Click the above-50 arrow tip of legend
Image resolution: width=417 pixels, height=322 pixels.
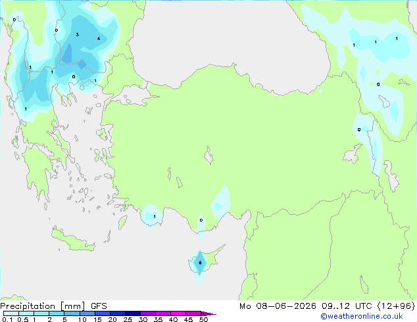pyautogui.click(x=208, y=313)
